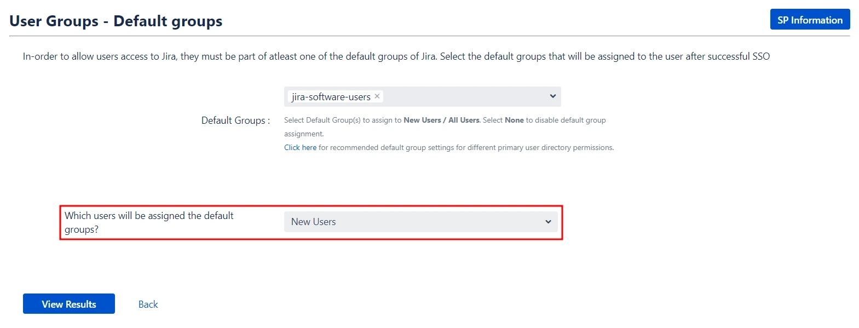
Task: Click the 'Select Default Group(s)' help text
Action: click(x=445, y=127)
